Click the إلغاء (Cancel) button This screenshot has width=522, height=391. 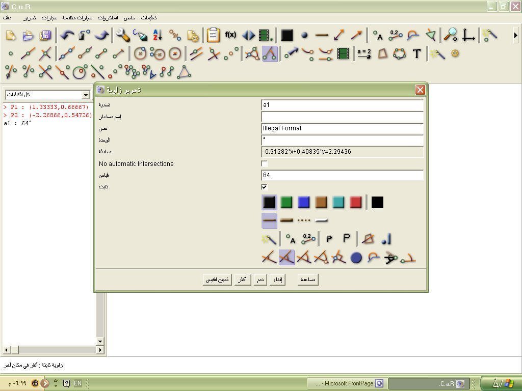tap(278, 280)
